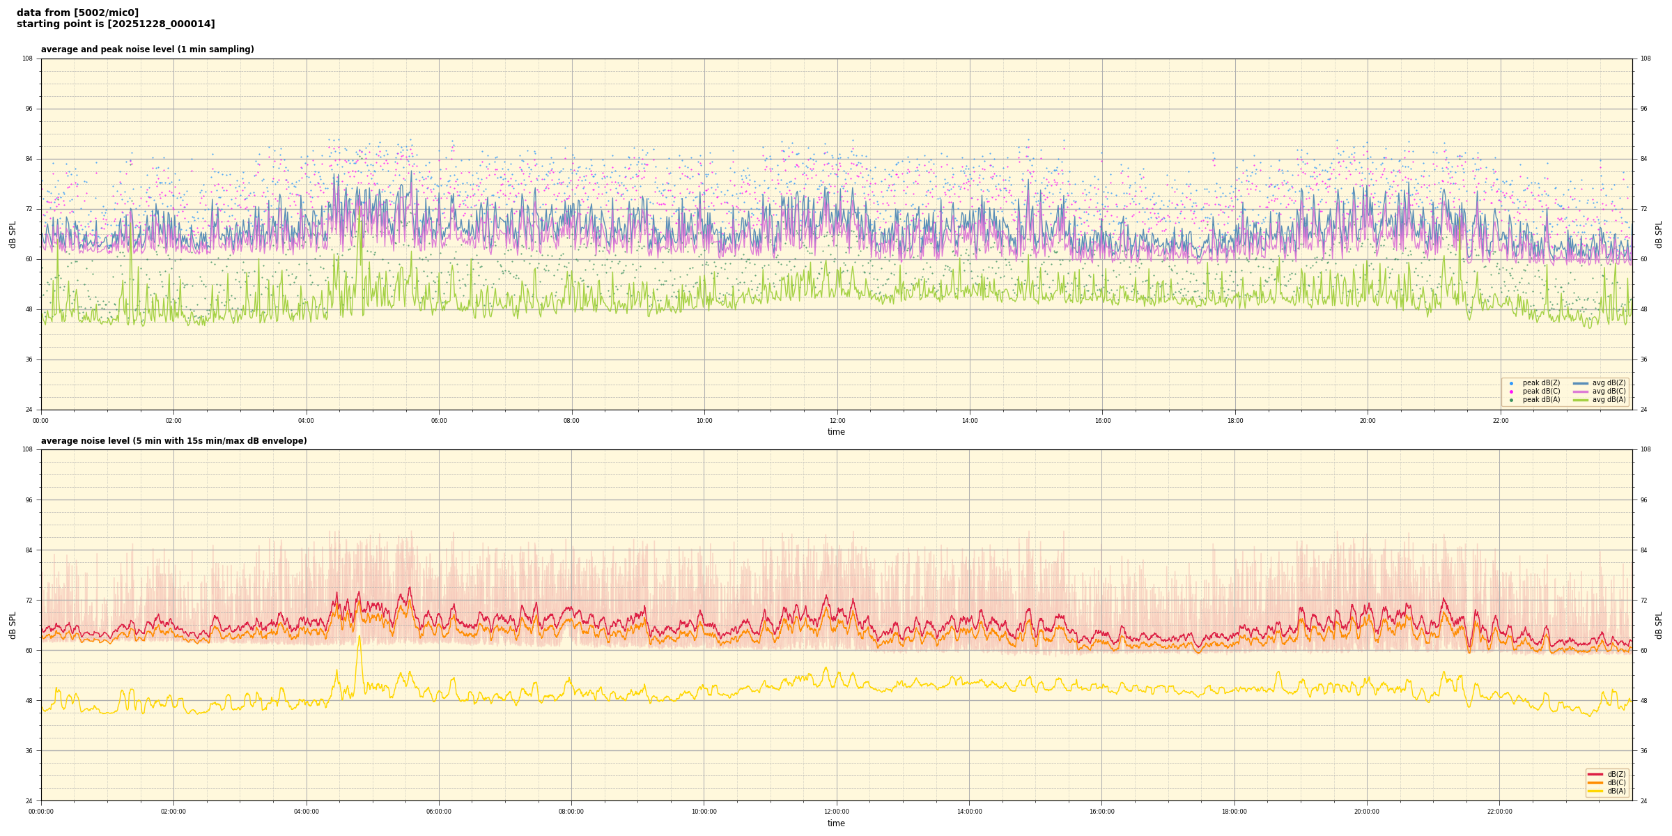This screenshot has height=836, width=1672.
Task: Click the 12:00 tick label on top chart
Action: [837, 421]
